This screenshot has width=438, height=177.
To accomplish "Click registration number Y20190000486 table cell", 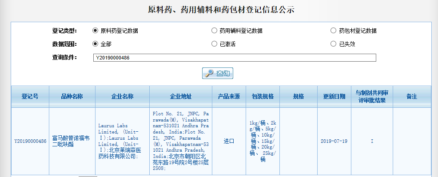I will click(x=30, y=142).
